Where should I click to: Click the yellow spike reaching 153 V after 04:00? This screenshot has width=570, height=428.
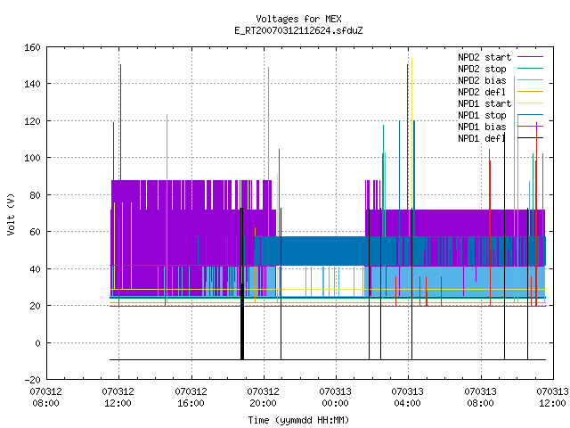point(411,133)
